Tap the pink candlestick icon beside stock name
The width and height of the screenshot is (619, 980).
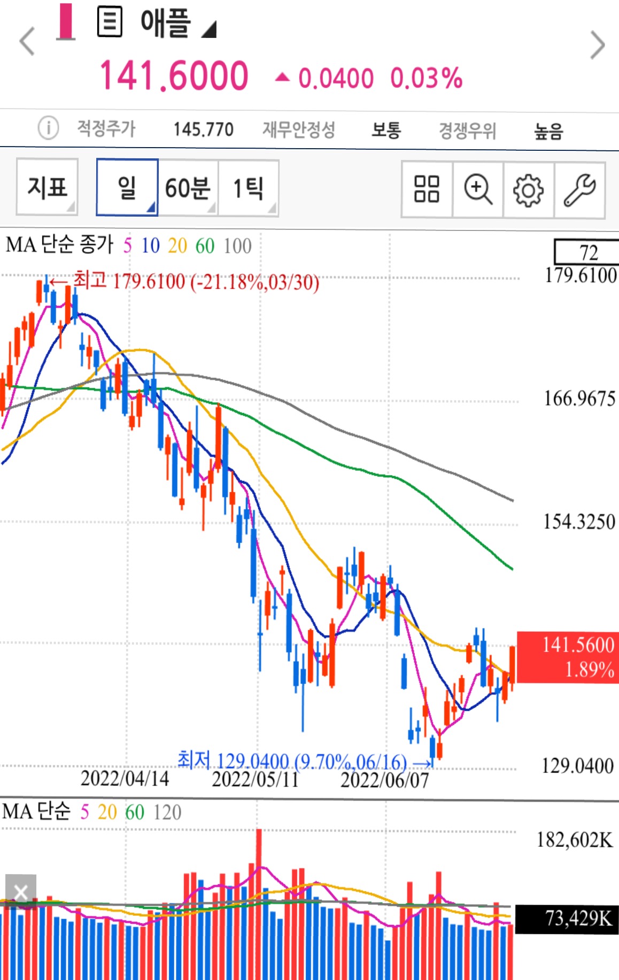(66, 21)
